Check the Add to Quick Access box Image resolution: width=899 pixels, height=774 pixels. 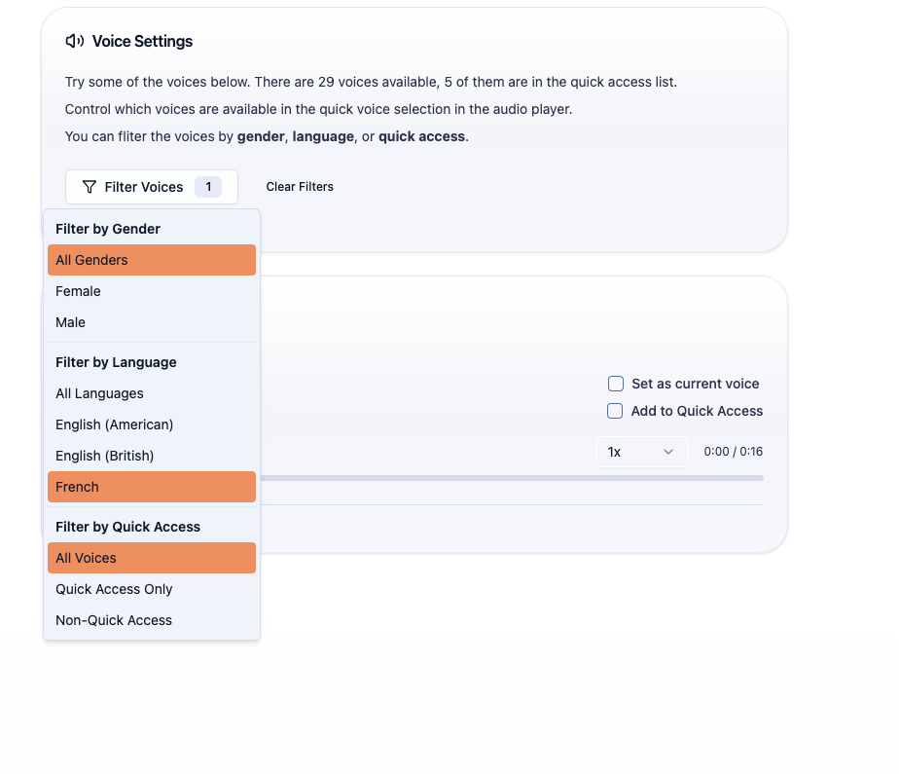point(615,411)
